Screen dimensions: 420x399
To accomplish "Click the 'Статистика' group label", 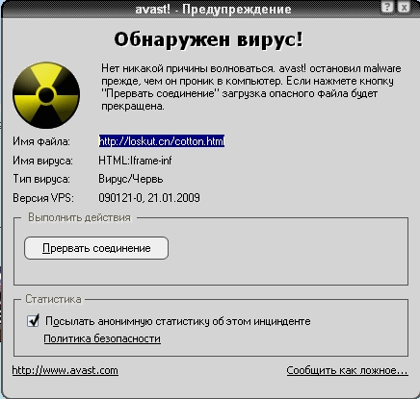I will pos(53,299).
